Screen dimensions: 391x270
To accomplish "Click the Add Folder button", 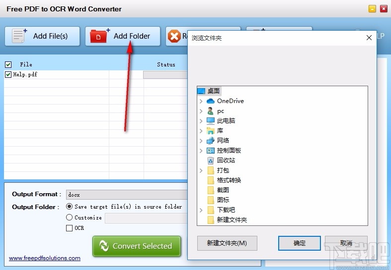I will tap(123, 36).
